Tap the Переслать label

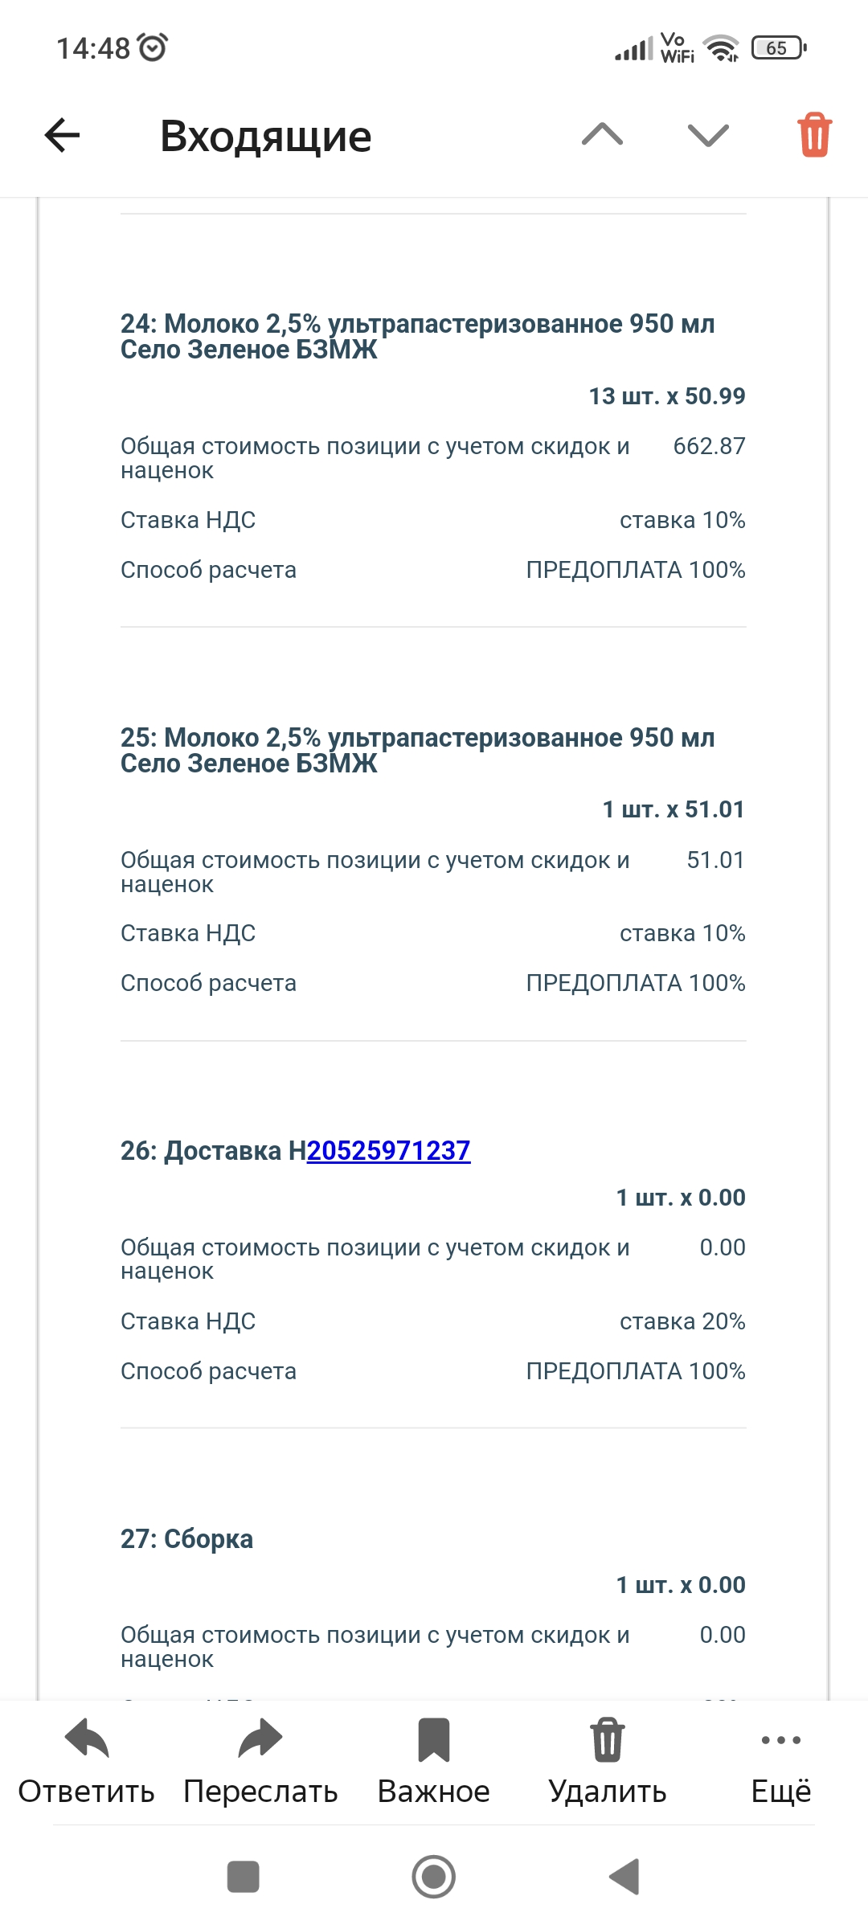(260, 1792)
